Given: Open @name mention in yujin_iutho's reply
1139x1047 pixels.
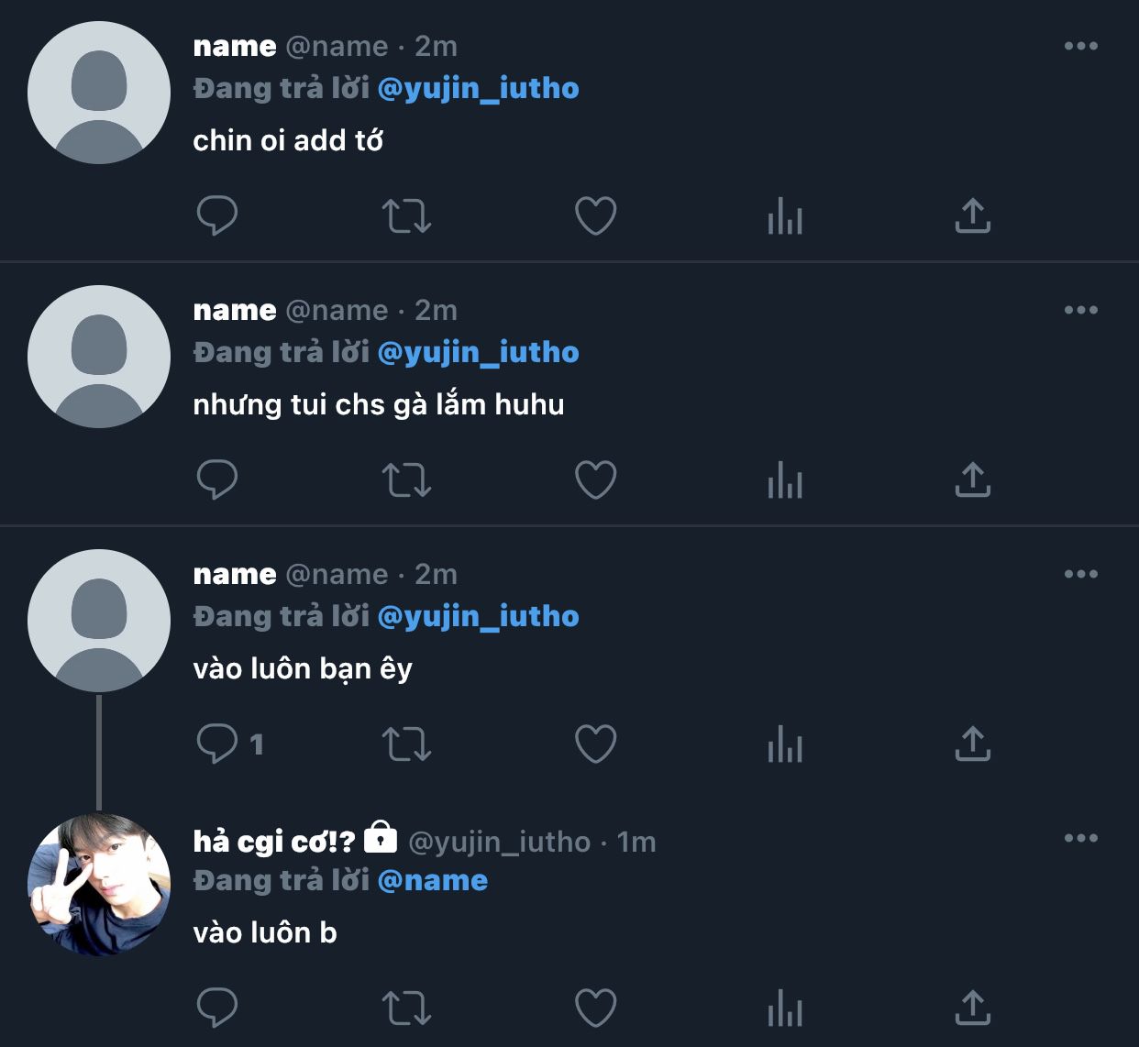Looking at the screenshot, I should click(x=432, y=881).
